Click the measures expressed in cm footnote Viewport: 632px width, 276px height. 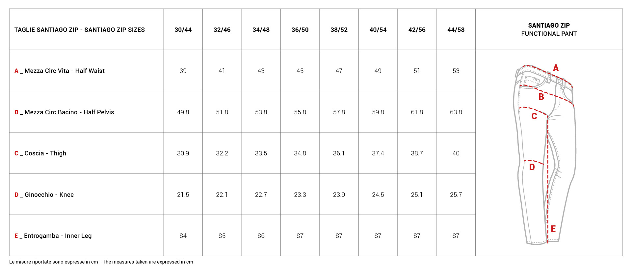click(x=101, y=262)
